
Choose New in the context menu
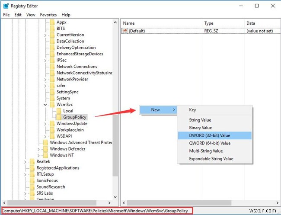pos(158,110)
